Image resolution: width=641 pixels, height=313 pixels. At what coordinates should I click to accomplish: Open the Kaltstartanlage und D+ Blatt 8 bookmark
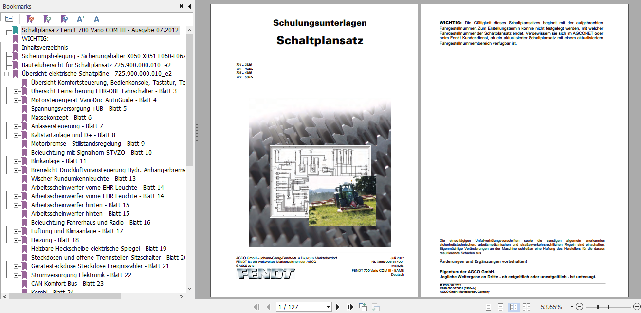coord(73,135)
